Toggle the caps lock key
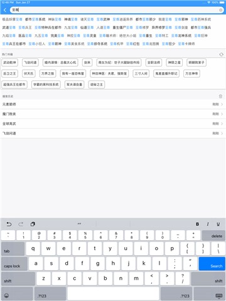 click(14, 263)
